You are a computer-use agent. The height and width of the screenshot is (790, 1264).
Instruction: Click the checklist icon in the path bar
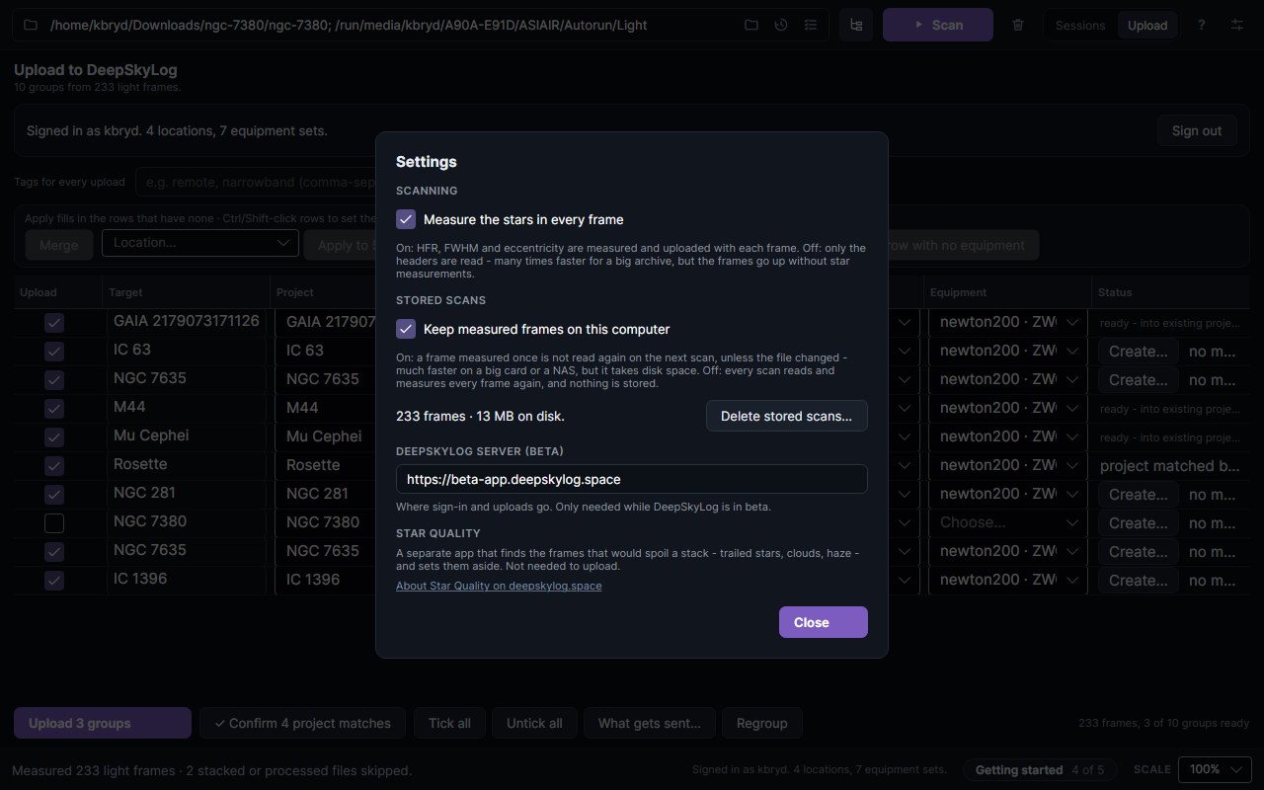pyautogui.click(x=811, y=25)
